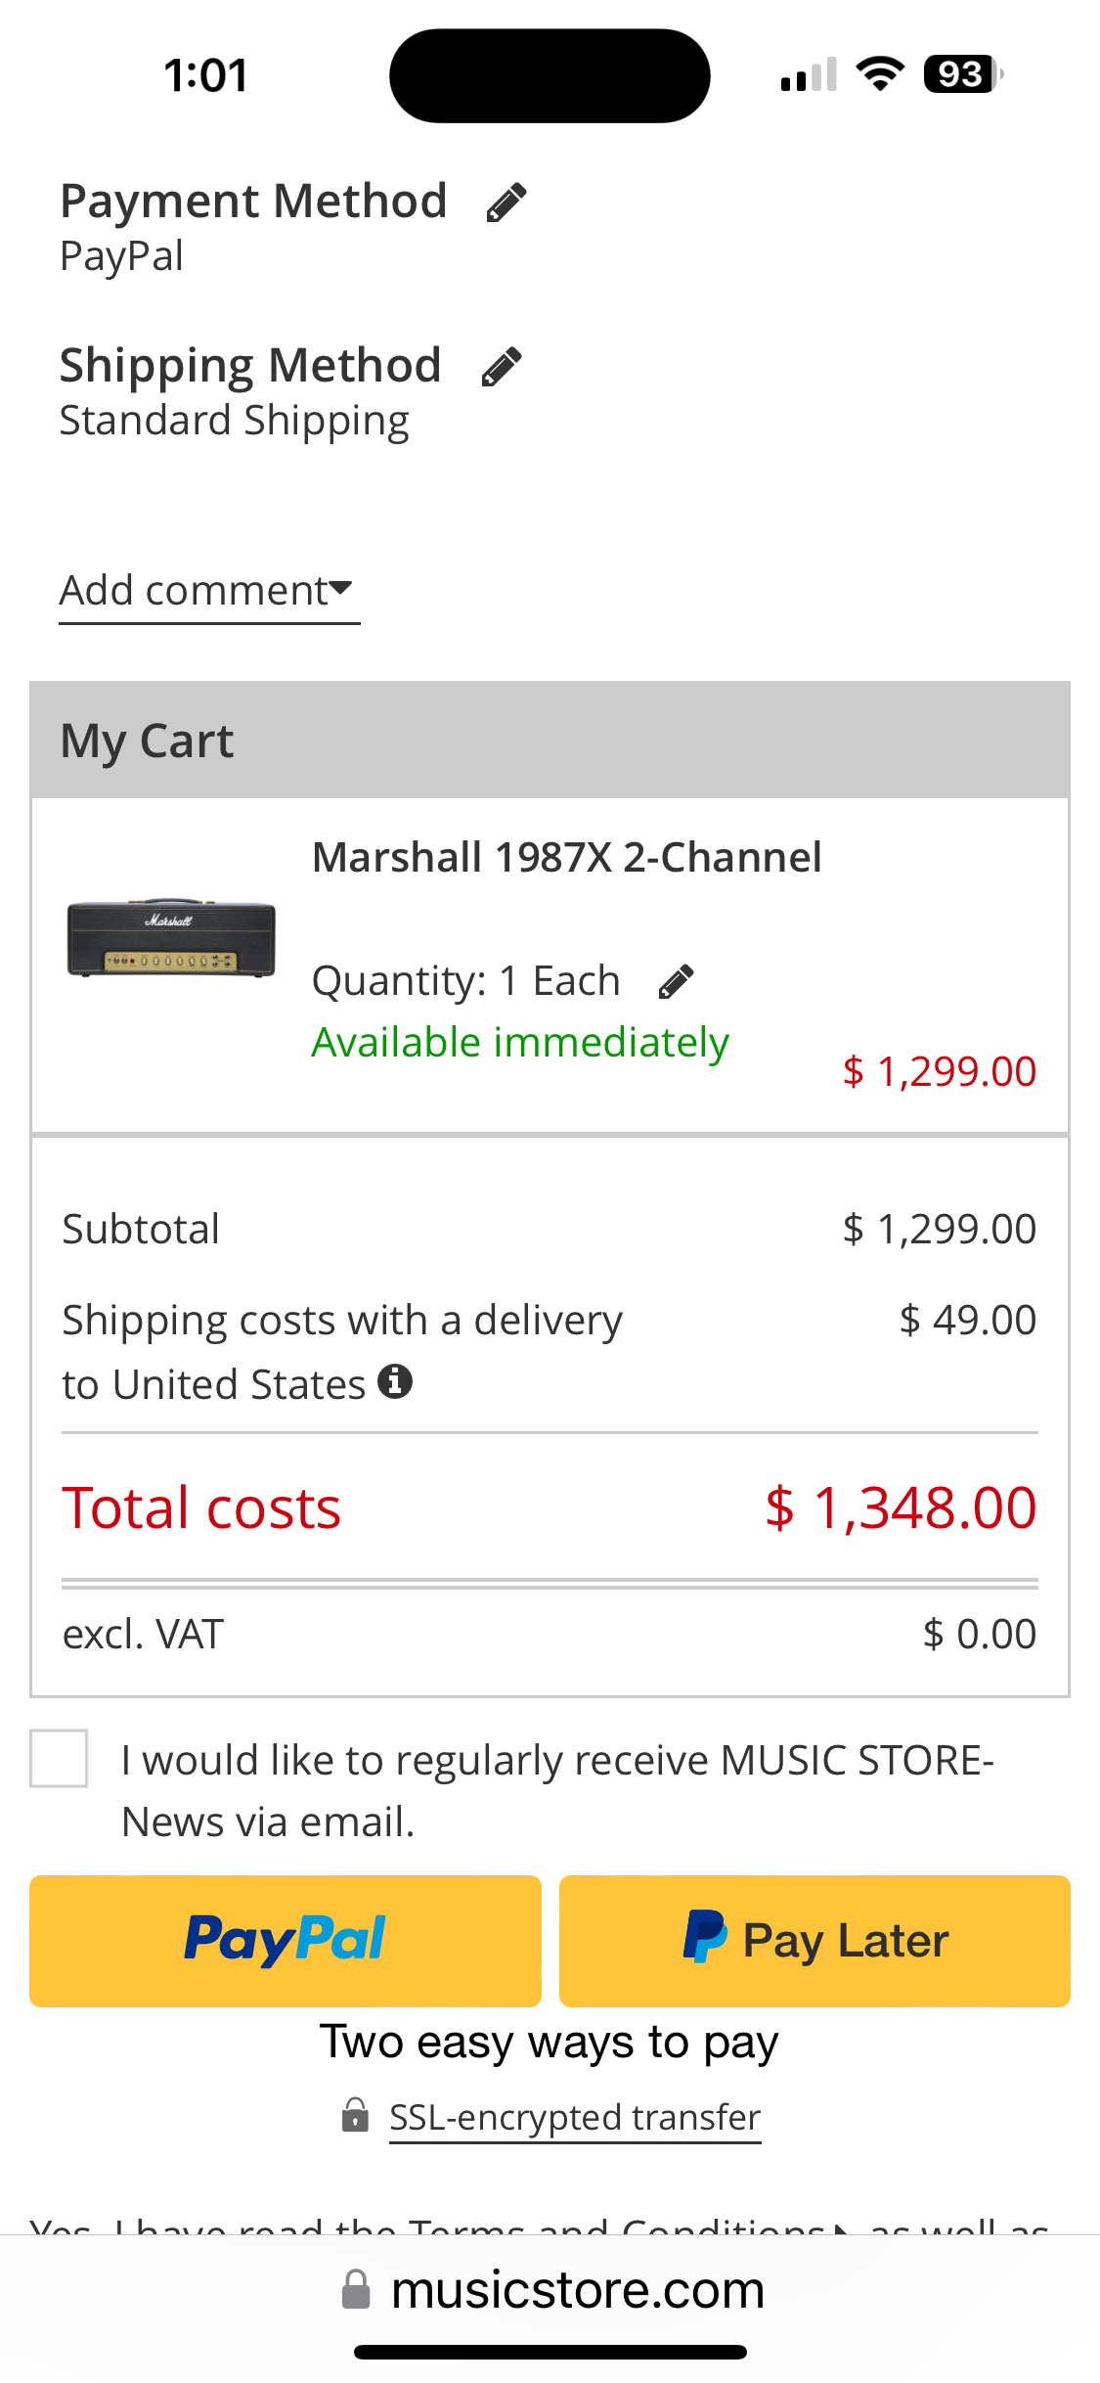1100x2383 pixels.
Task: Expand the Terms and Conditions arrow
Action: tap(840, 2226)
